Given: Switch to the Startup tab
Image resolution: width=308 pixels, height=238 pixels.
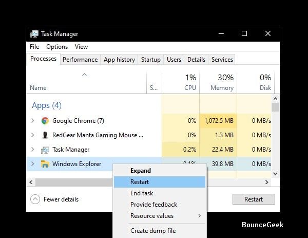Looking at the screenshot, I should click(x=150, y=60).
